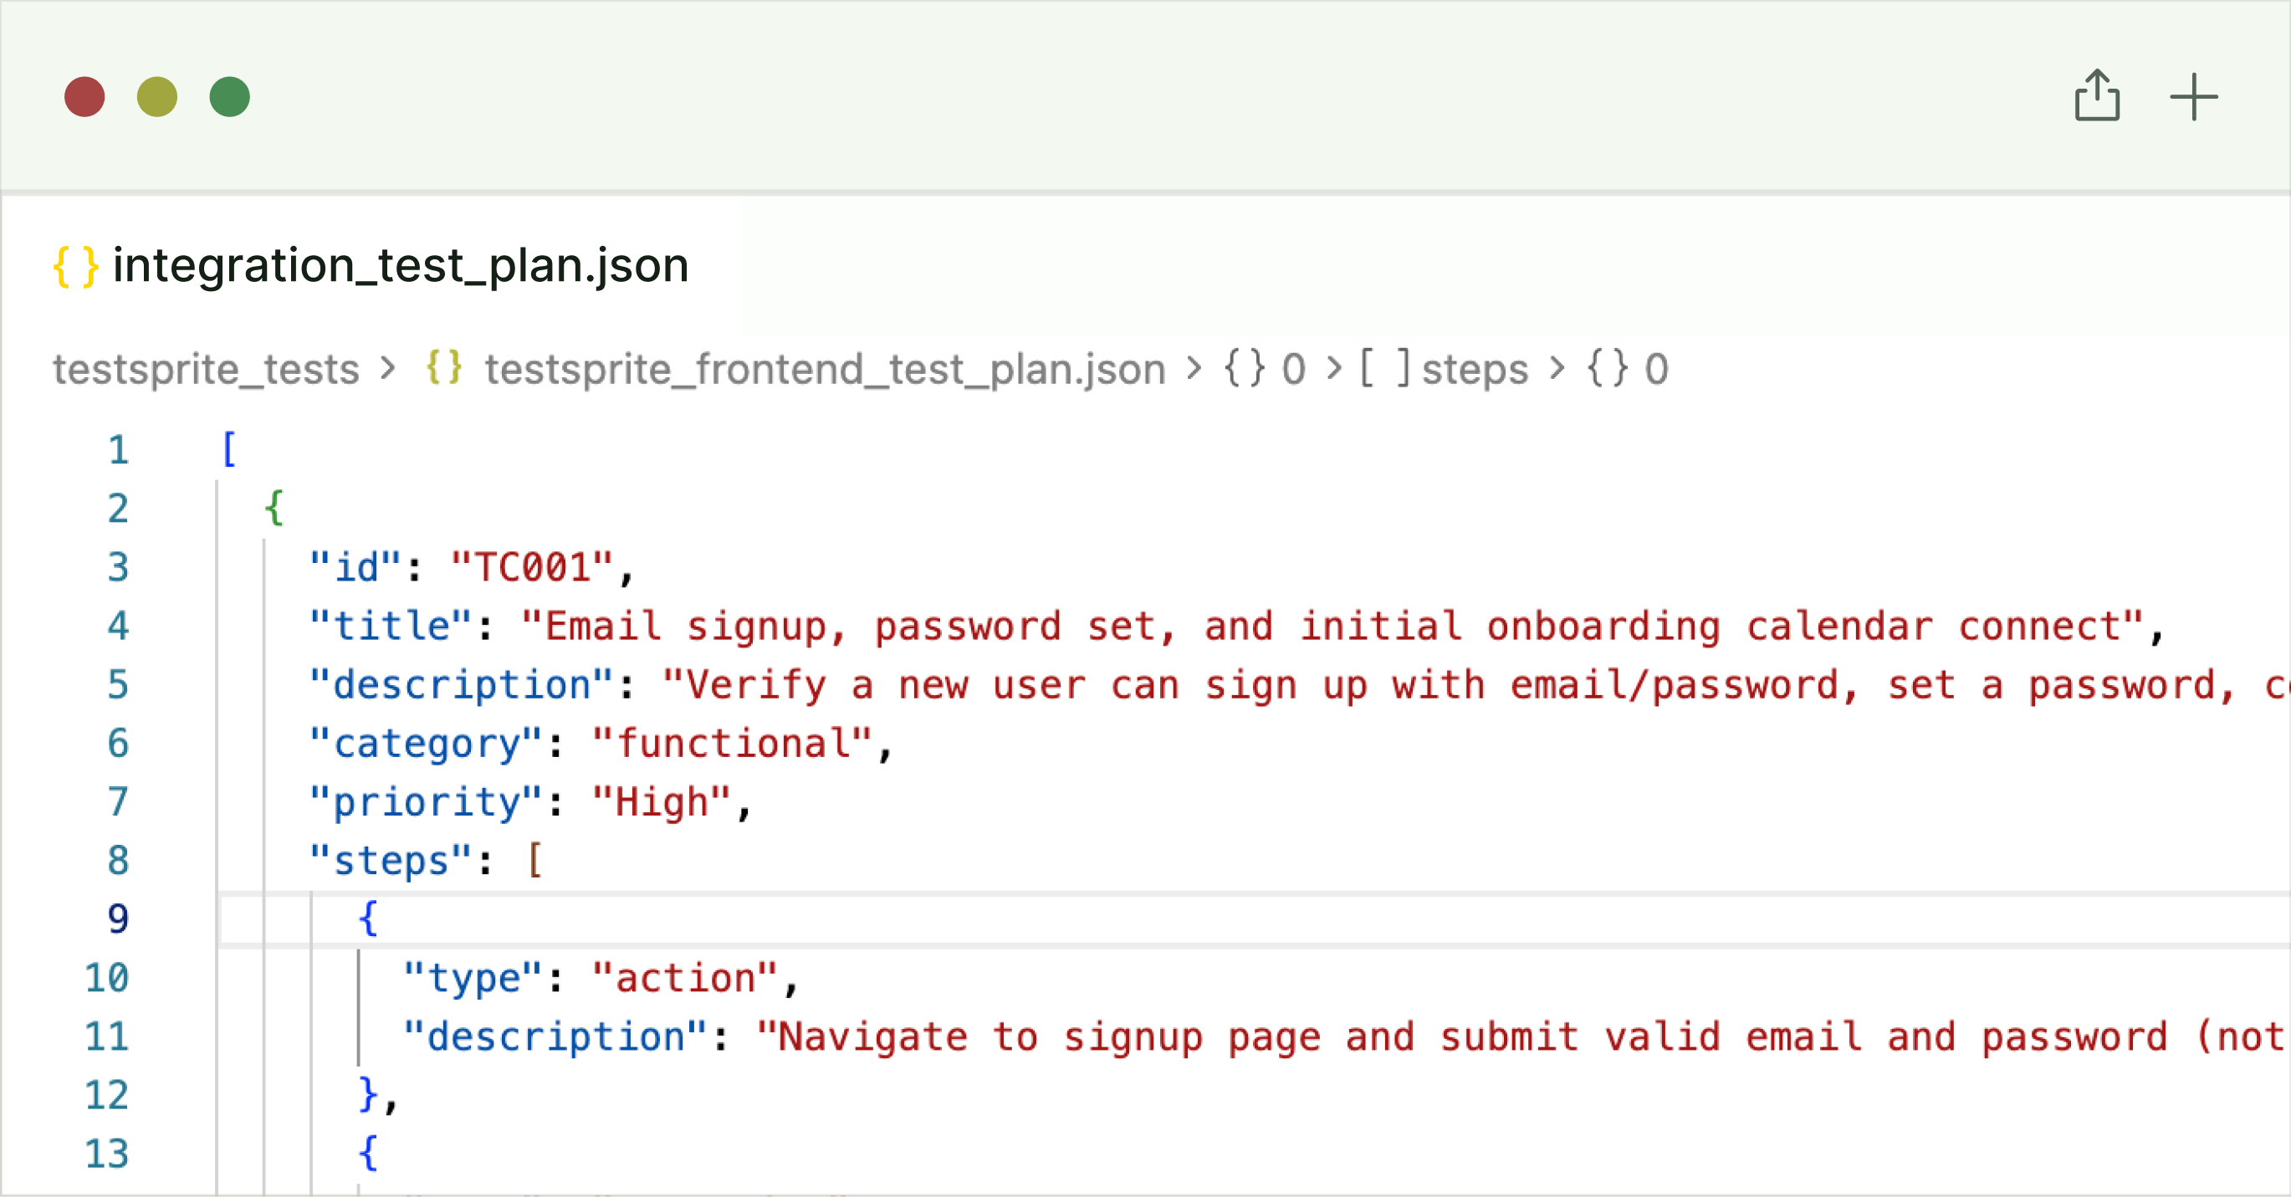Screen dimensions: 2291x1197
Task: Click the plus icon to add new
Action: point(2193,97)
